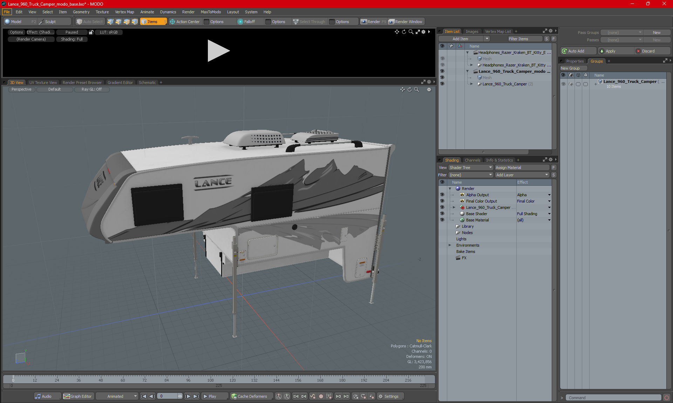Go to last frame

click(196, 396)
